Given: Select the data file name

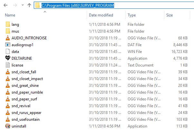Looking at the screenshot, I should tap(15, 52).
